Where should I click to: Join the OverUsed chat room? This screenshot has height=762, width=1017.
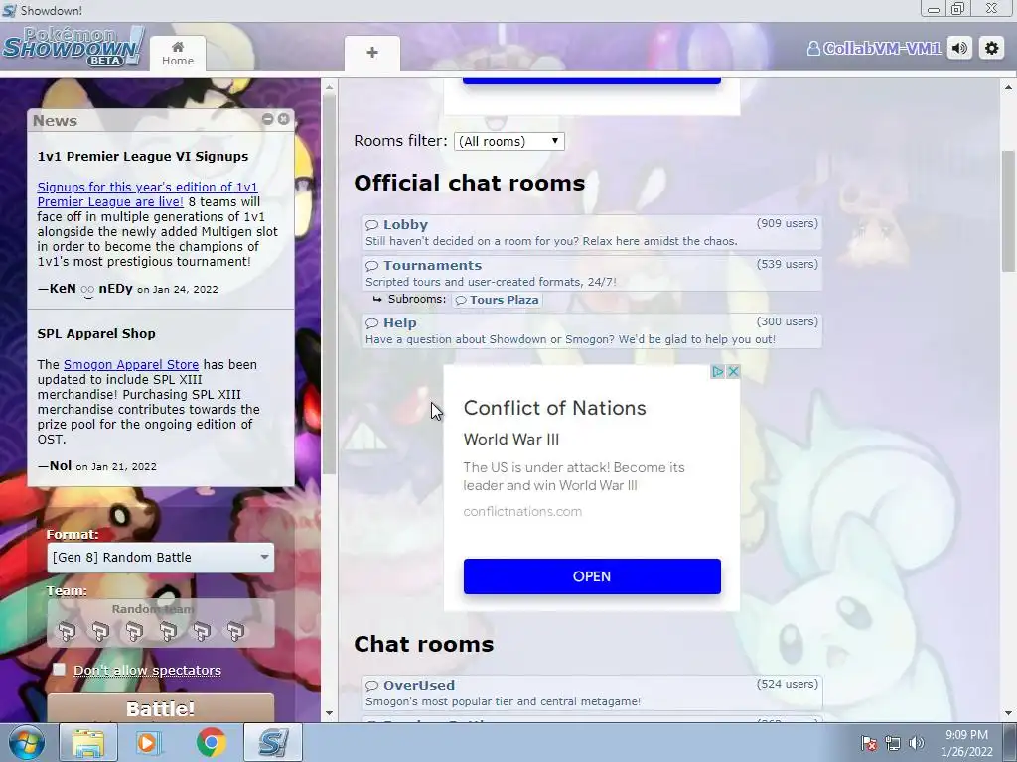click(592, 694)
